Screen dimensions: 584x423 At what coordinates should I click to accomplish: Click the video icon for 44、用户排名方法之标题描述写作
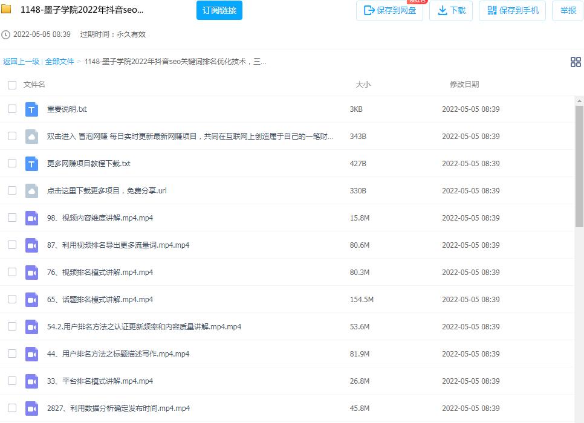pyautogui.click(x=31, y=354)
